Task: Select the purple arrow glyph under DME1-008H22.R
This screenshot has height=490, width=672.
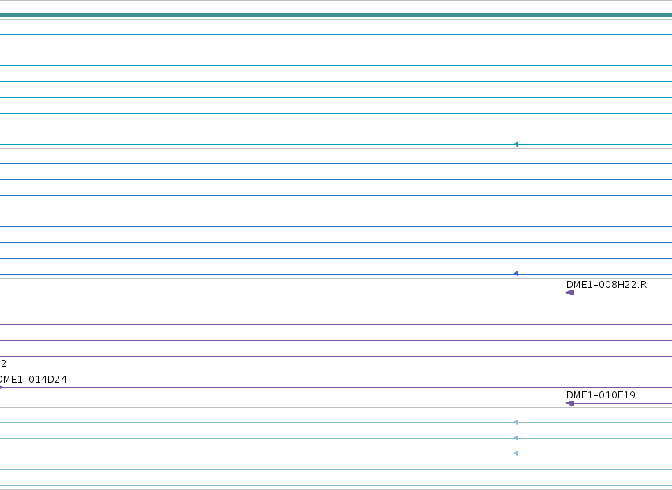Action: (x=570, y=293)
